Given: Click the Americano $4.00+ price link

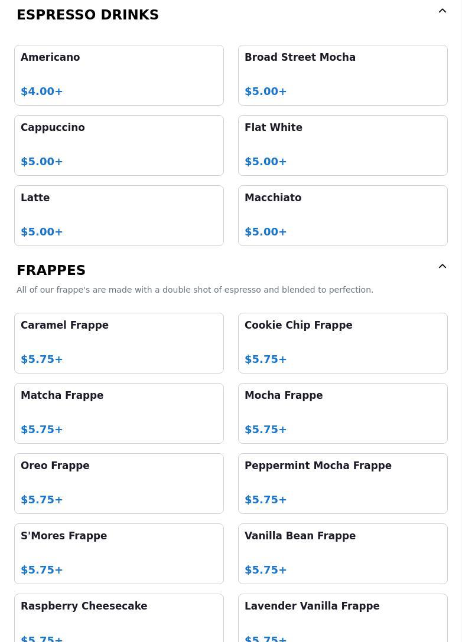Looking at the screenshot, I should (42, 91).
